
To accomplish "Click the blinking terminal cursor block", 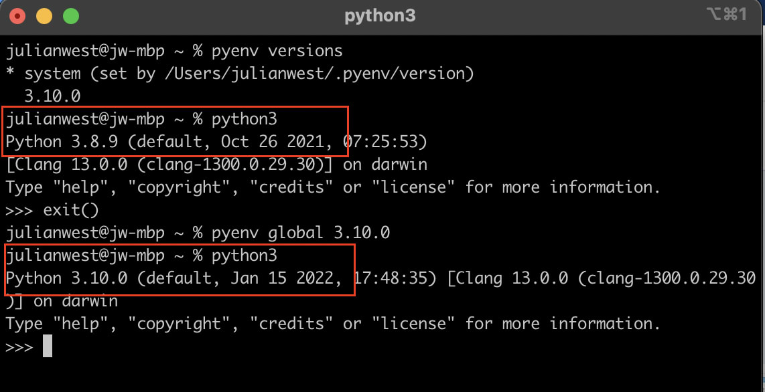I will (47, 347).
